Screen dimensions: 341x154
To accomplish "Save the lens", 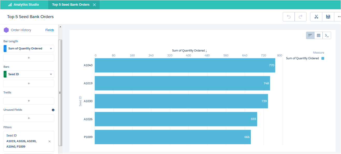I will click(328, 17).
